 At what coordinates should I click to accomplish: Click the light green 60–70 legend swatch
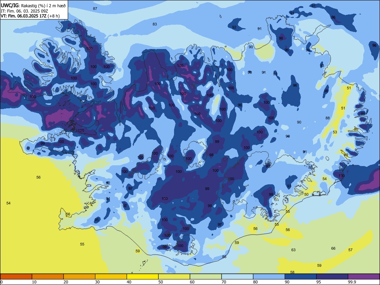click(x=206, y=277)
